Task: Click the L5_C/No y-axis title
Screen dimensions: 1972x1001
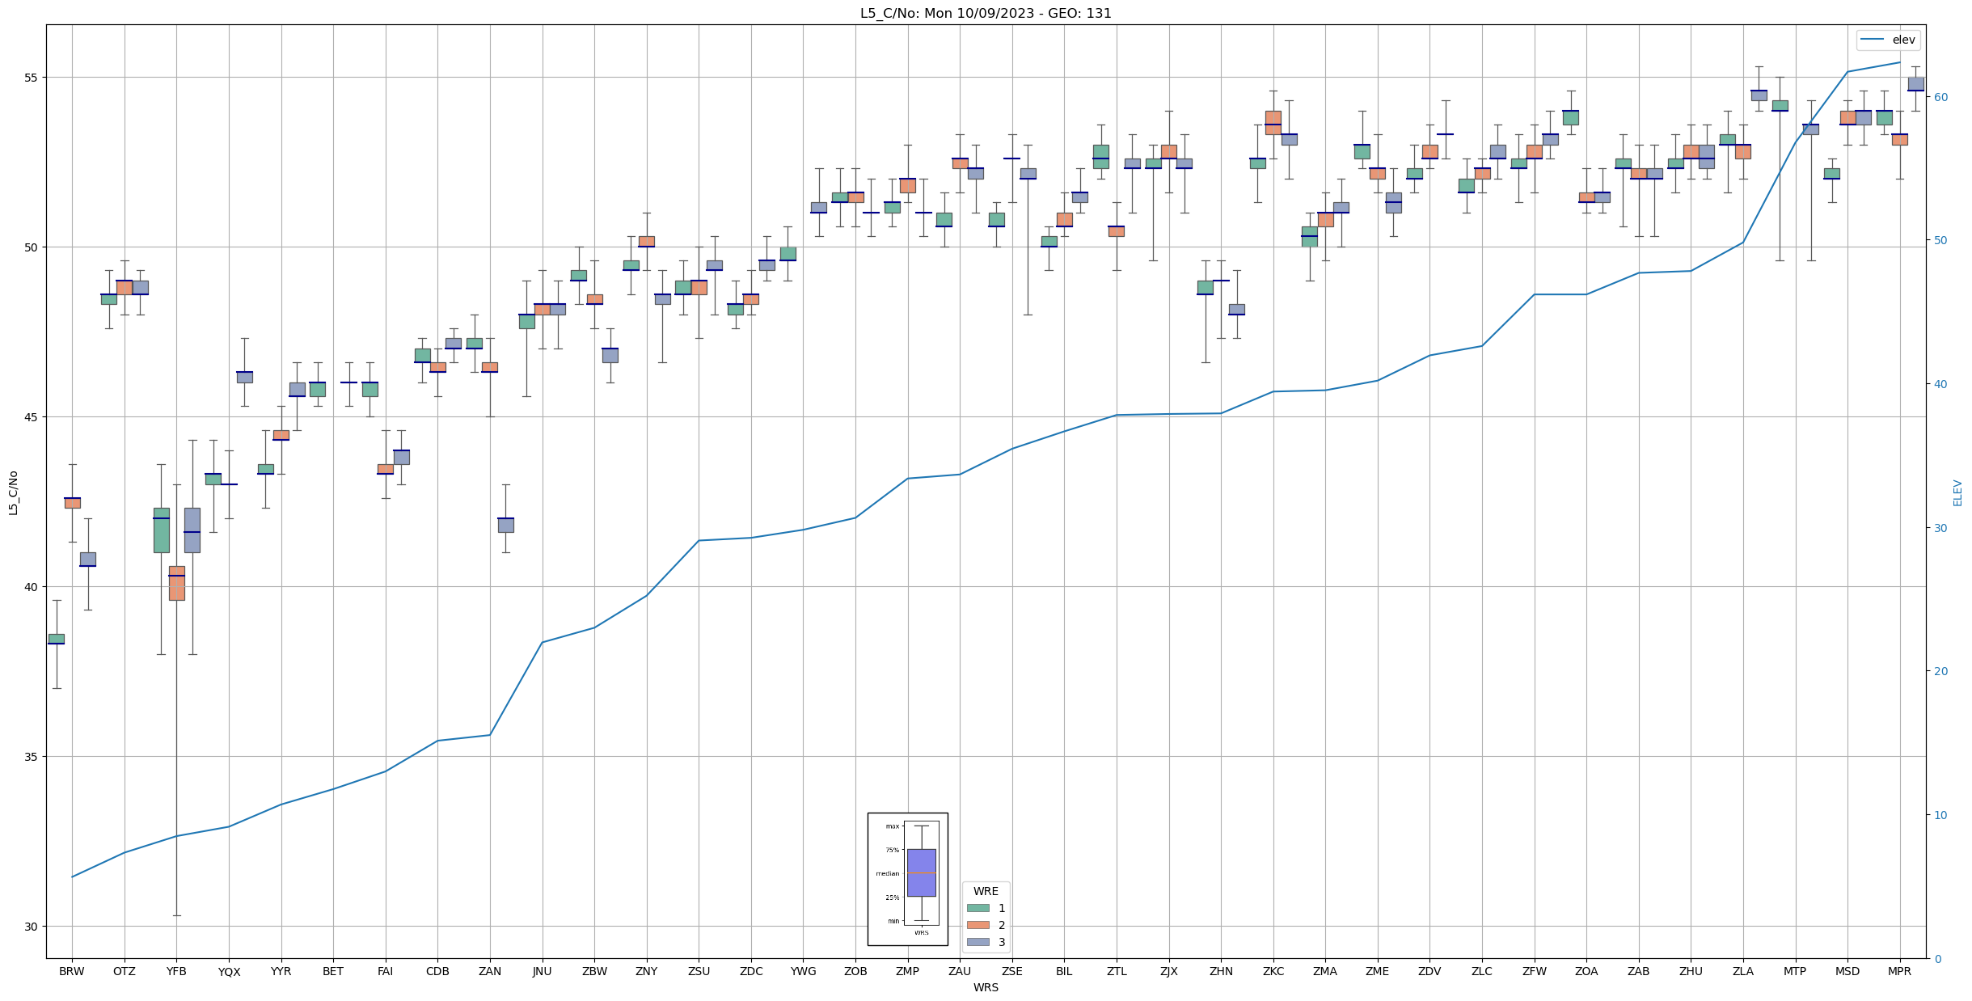Action: click(13, 492)
